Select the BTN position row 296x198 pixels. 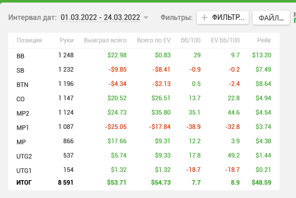144,84
